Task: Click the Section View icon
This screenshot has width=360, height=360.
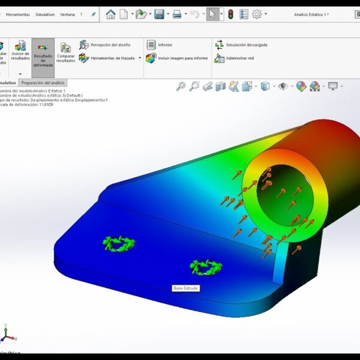Action: (220, 86)
